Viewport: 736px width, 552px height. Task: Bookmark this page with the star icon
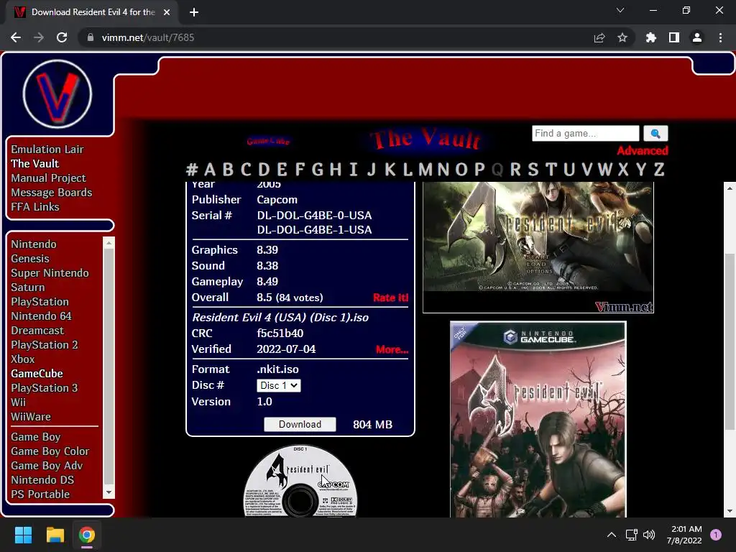[x=622, y=37]
